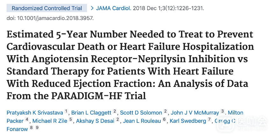The image size is (276, 138).
Task: Click the chevron before JAMA Cardiol.
Action: [92, 8]
